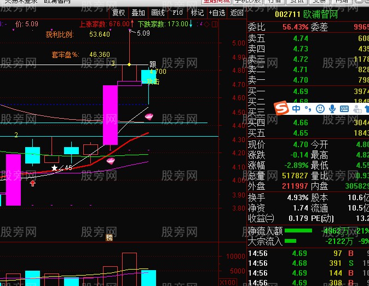Click the 14:56 trade with volume 144

coord(308,273)
